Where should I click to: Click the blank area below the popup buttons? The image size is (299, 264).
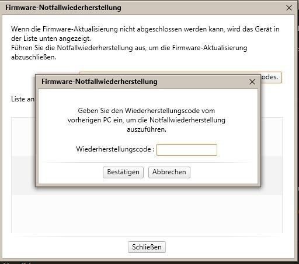[x=148, y=181]
